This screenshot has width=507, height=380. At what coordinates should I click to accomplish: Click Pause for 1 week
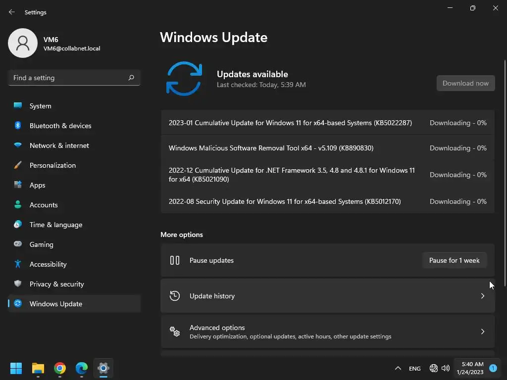tap(455, 260)
